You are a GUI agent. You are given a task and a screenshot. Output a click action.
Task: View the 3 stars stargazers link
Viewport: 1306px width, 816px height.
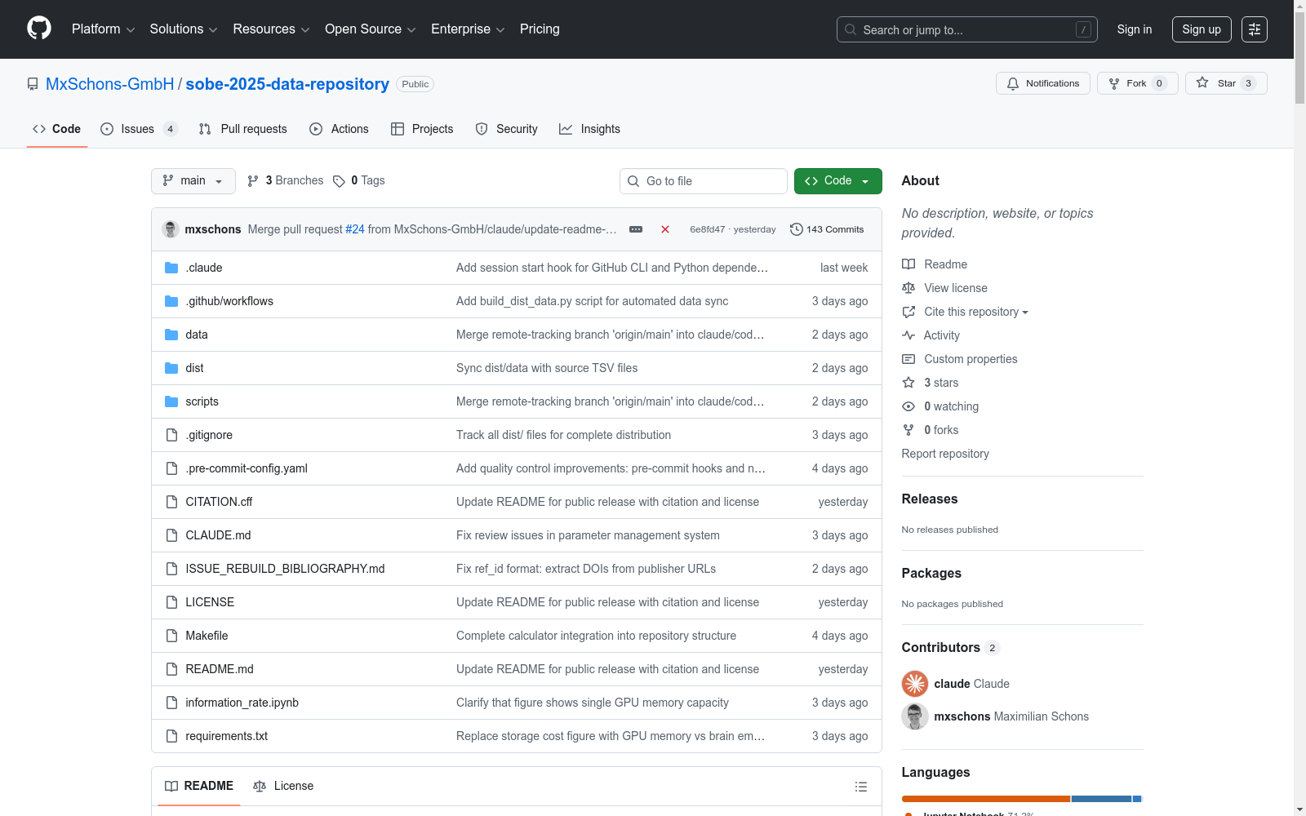(x=931, y=383)
